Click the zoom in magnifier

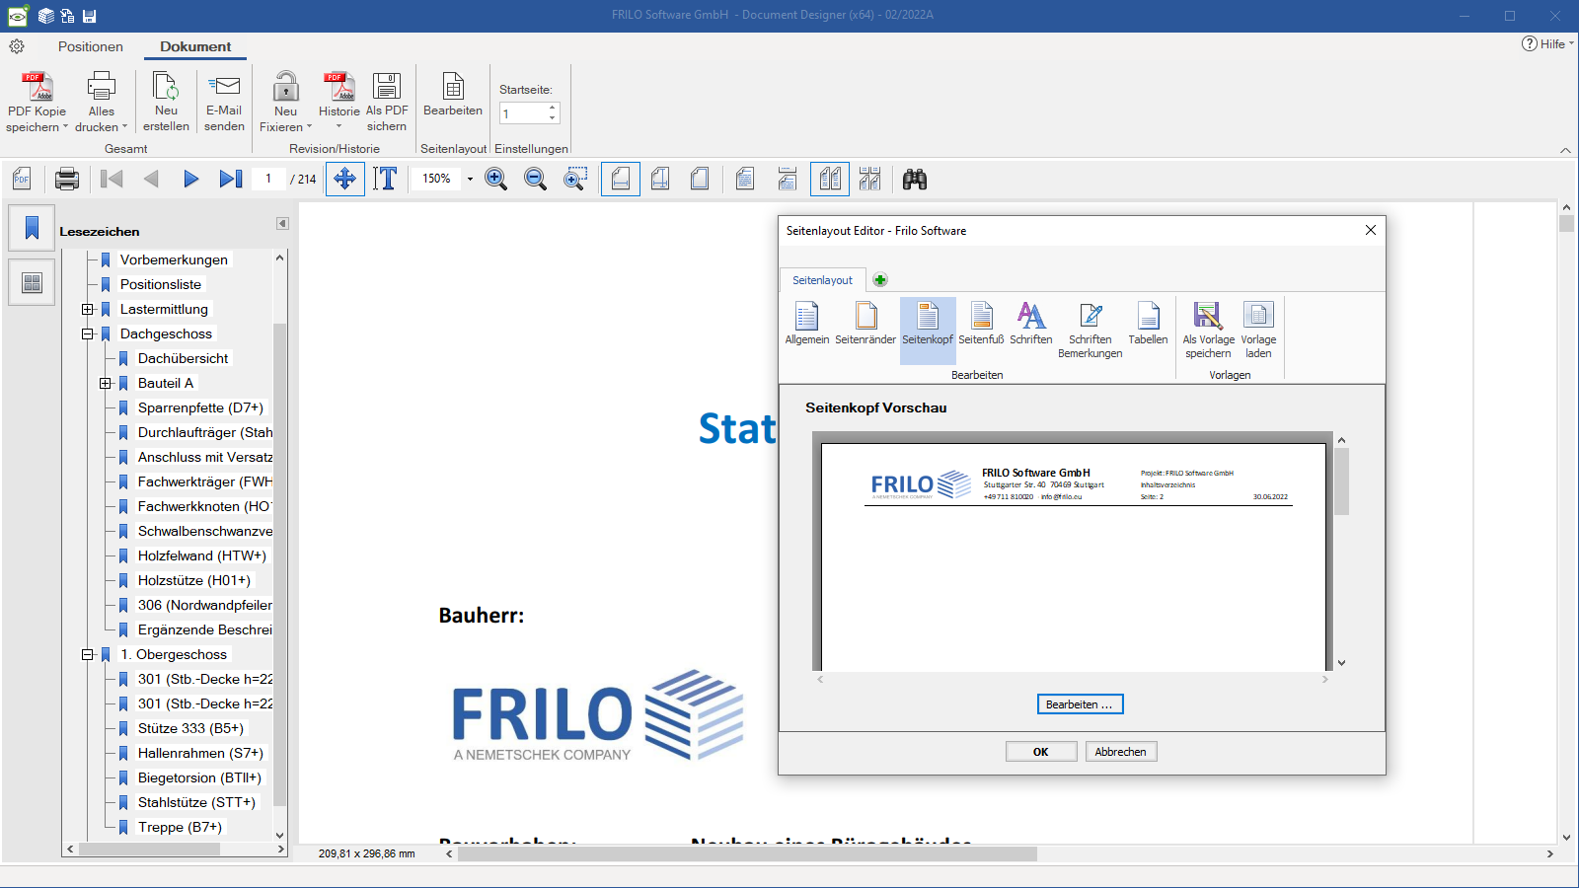(496, 179)
